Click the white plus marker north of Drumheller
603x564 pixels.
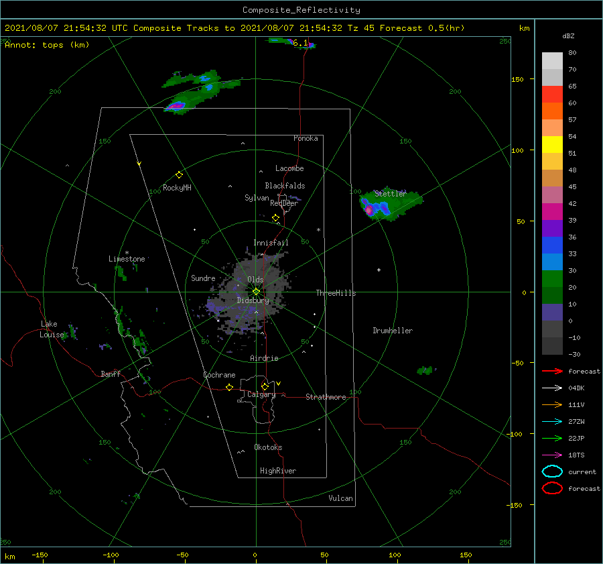(379, 270)
